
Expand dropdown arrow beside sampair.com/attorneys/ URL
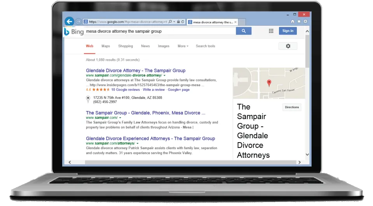click(138, 143)
